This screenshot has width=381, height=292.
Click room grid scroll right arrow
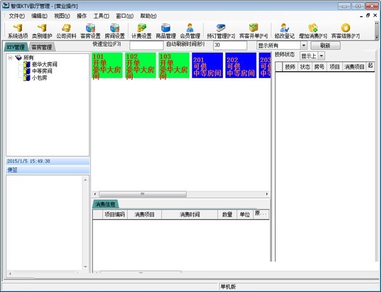point(267,194)
